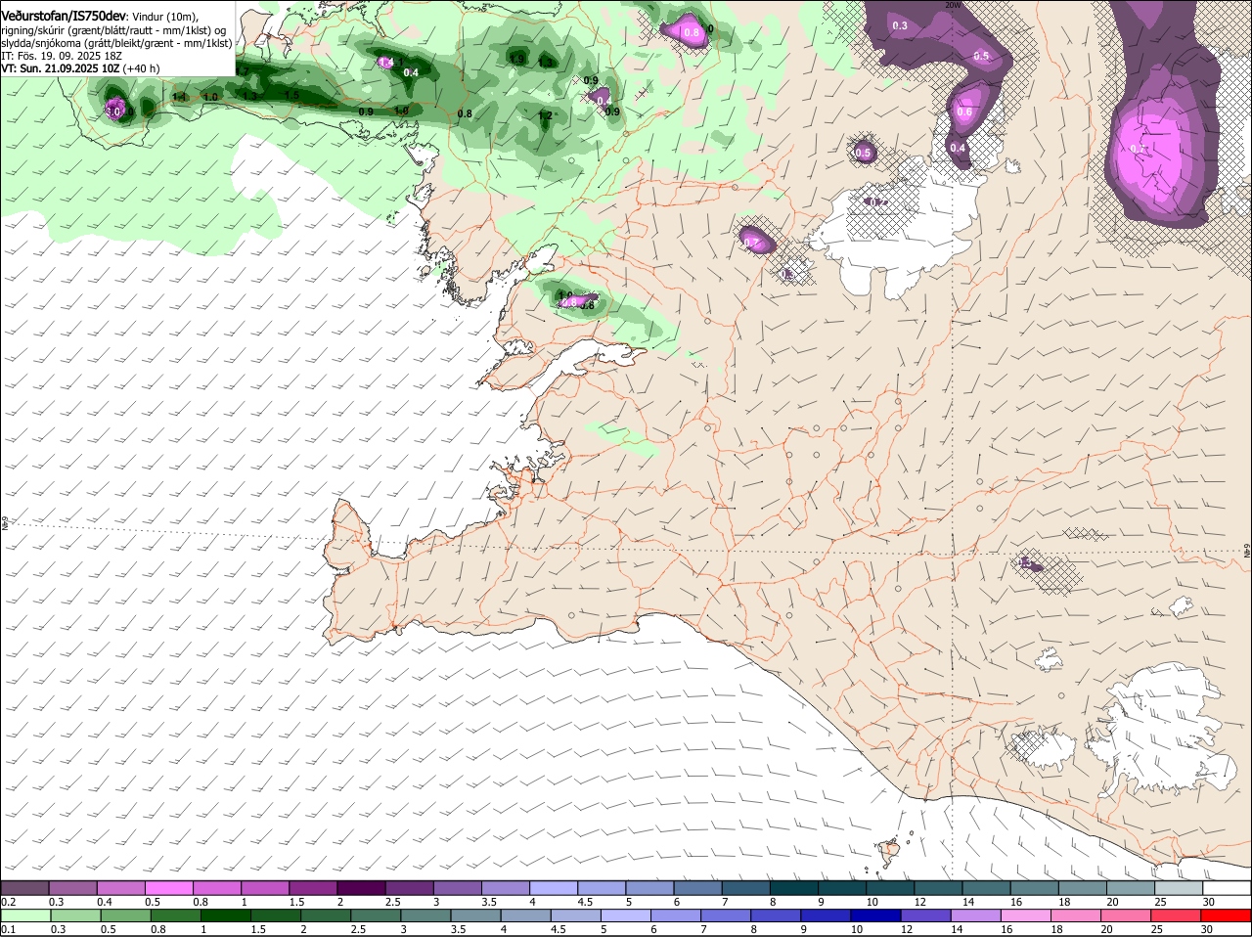Click the 'rigning/skúrir' legend description line
Screen dimensions: 1252x937
(114, 30)
